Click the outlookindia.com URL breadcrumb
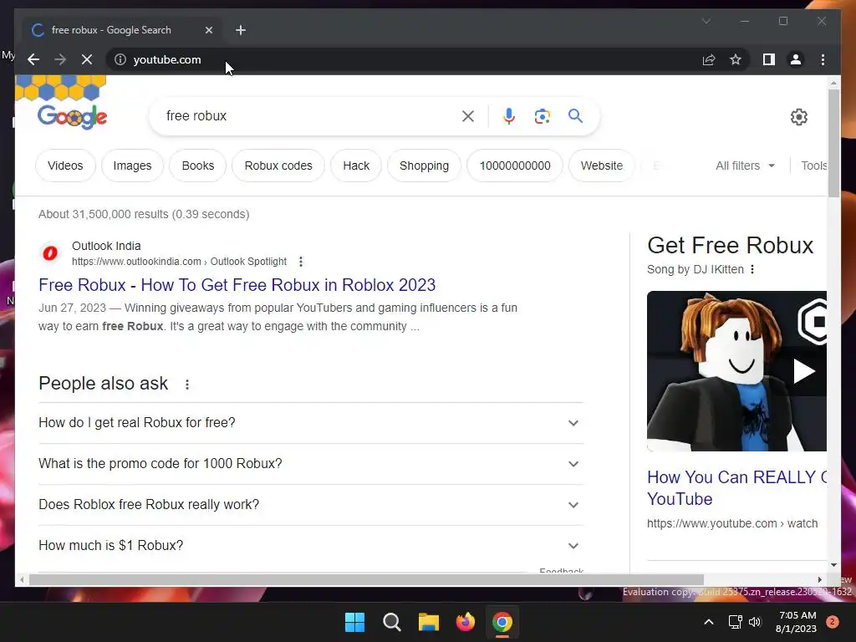 179,262
